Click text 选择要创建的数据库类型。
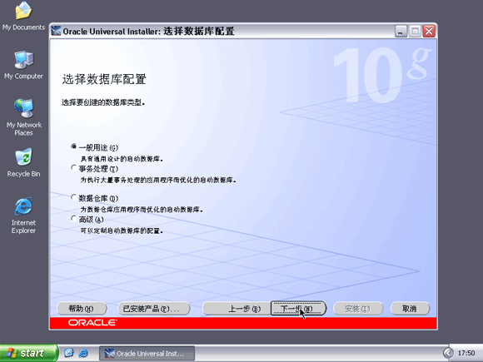The height and width of the screenshot is (362, 483). tap(103, 102)
